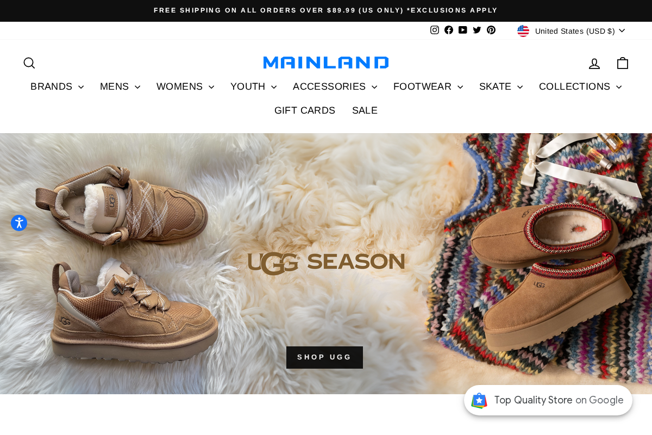Open the SKATE menu

coord(501,87)
